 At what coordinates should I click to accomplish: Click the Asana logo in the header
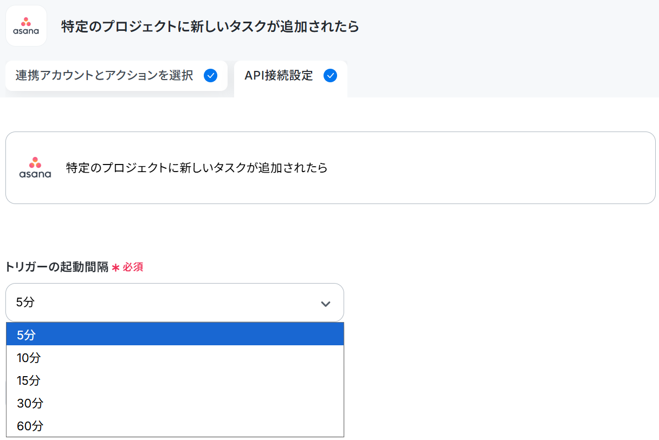[x=26, y=26]
